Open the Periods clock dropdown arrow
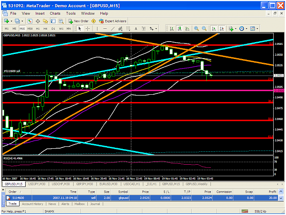The image size is (286, 215). (247, 29)
